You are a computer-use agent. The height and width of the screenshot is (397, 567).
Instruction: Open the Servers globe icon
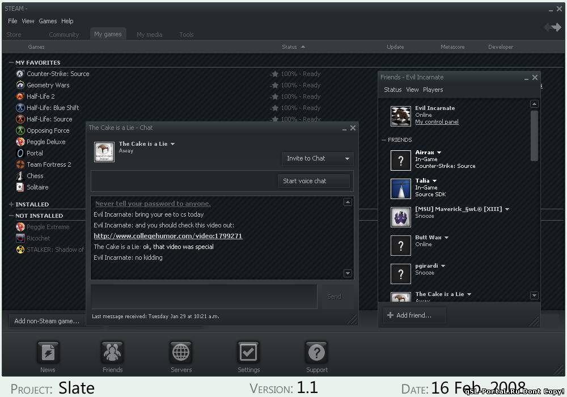pyautogui.click(x=180, y=352)
